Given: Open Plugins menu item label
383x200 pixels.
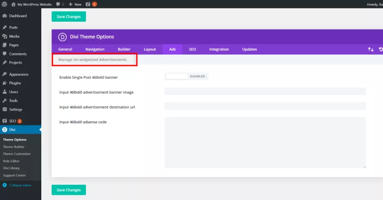Looking at the screenshot, I should [x=15, y=83].
